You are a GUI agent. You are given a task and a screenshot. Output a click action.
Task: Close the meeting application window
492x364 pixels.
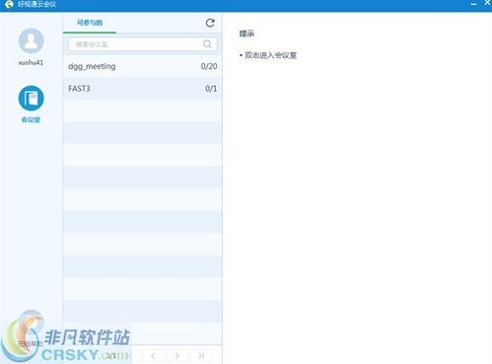(x=488, y=3)
